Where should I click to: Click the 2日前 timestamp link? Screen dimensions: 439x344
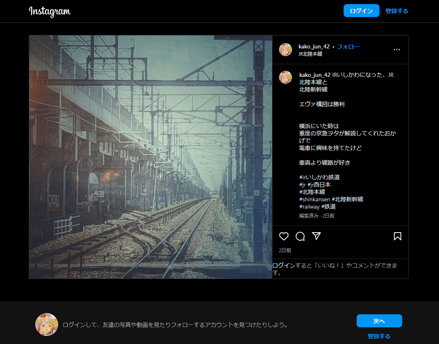(284, 250)
